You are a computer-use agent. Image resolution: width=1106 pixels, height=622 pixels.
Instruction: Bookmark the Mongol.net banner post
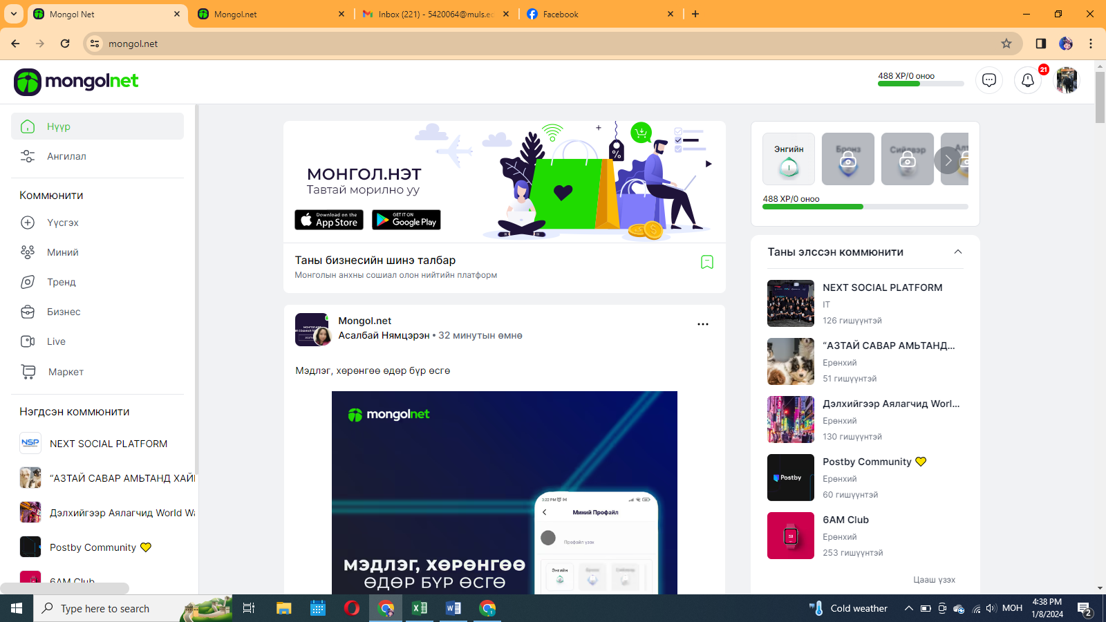706,262
